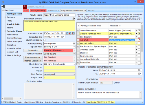Expand the Fire Protection System row plus icon

click(78, 46)
